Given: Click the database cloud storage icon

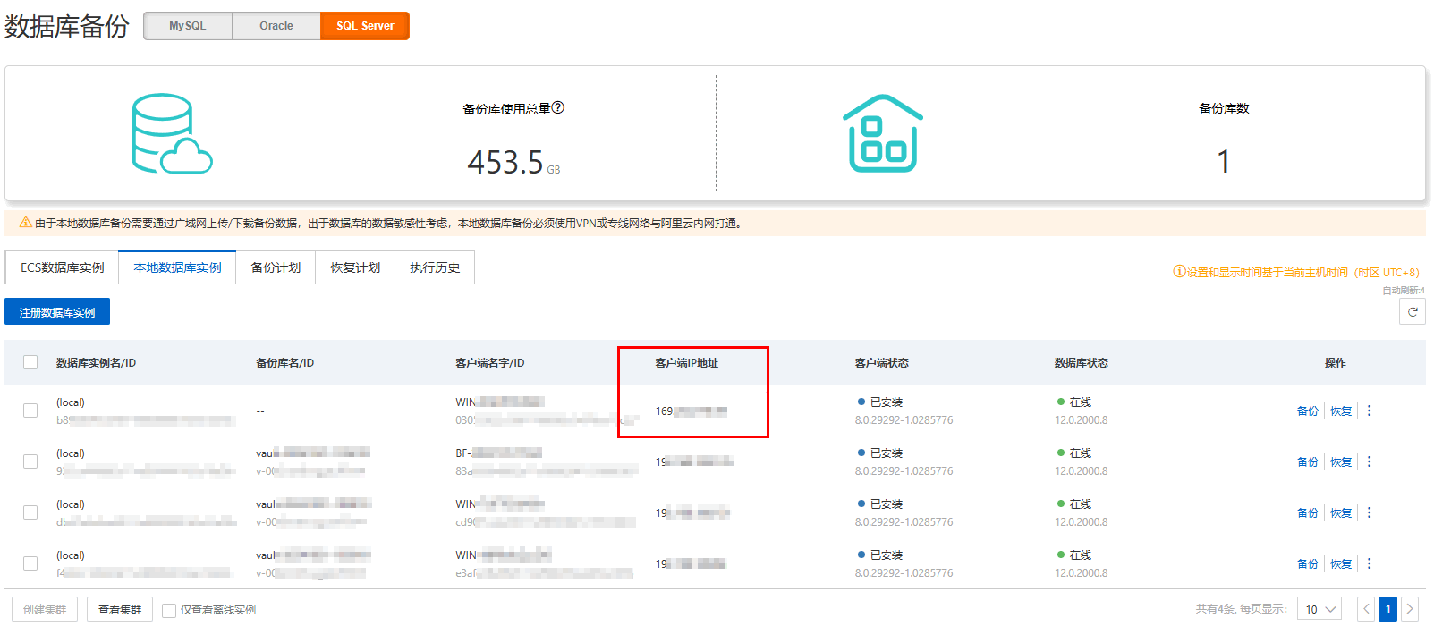Looking at the screenshot, I should 173,133.
